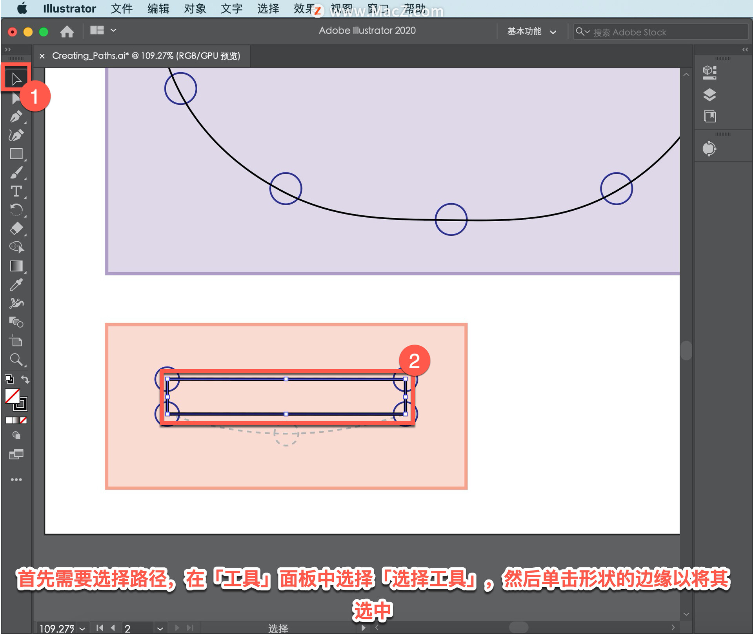This screenshot has width=753, height=634.
Task: Select the Curvature tool
Action: 16,135
